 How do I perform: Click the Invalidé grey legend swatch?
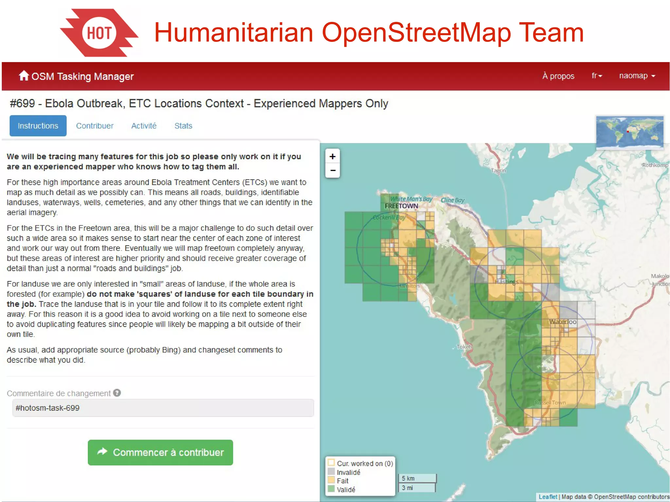pyautogui.click(x=331, y=472)
